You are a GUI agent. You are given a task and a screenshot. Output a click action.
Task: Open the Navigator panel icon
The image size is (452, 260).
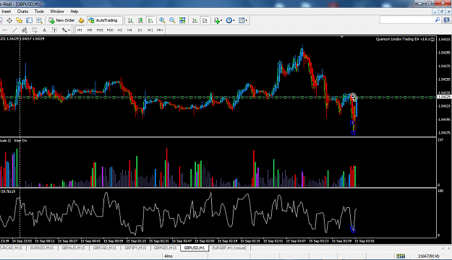[x=20, y=20]
